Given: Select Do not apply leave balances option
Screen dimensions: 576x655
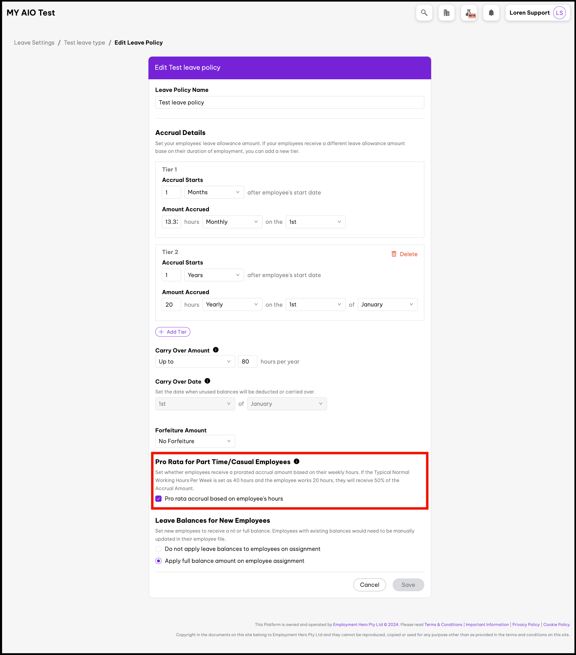Looking at the screenshot, I should click(159, 549).
